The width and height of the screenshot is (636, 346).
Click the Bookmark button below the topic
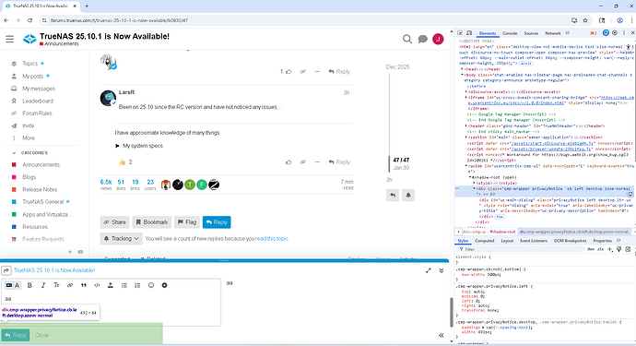152,222
